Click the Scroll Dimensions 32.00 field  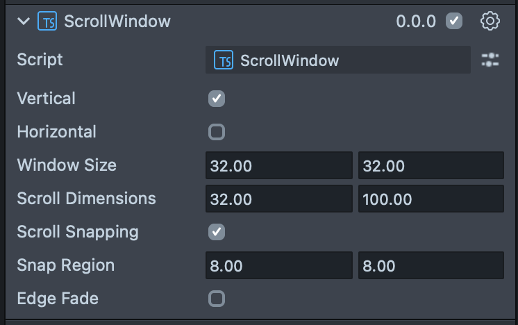tap(279, 199)
